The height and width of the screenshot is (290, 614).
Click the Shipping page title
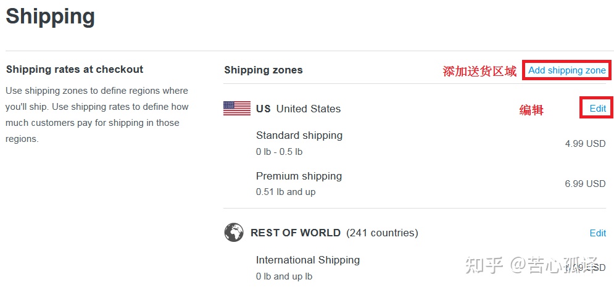pyautogui.click(x=51, y=17)
